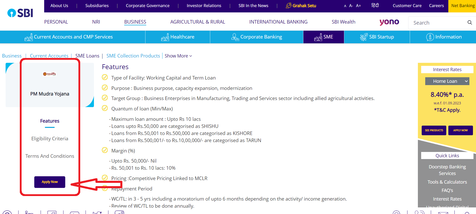The height and width of the screenshot is (214, 476).
Task: Go to Corporate Governance
Action: pos(147,6)
